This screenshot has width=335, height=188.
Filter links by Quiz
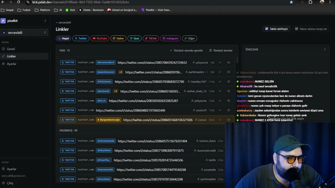[135, 38]
